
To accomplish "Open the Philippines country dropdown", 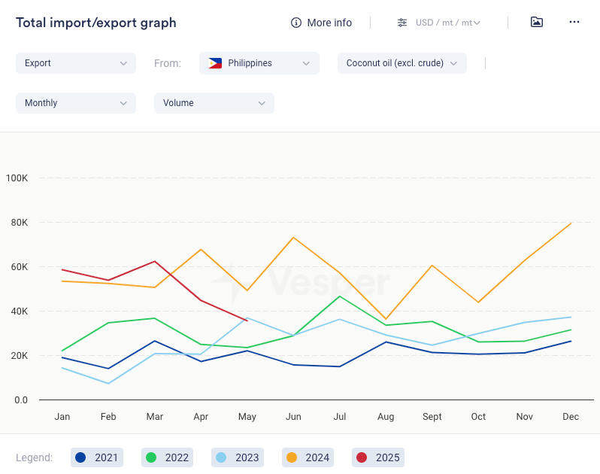I will (x=259, y=63).
